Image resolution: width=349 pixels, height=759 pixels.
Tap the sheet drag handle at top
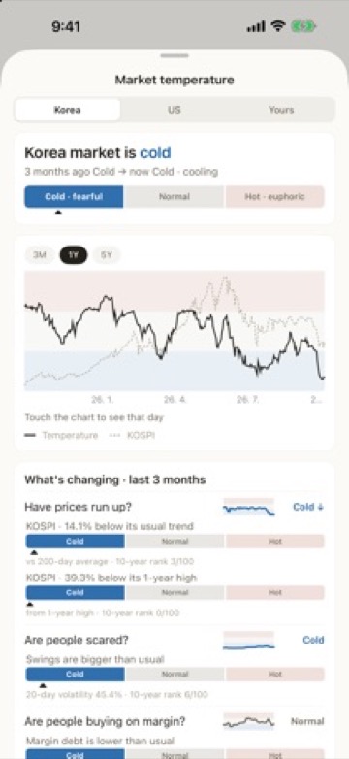point(174,56)
